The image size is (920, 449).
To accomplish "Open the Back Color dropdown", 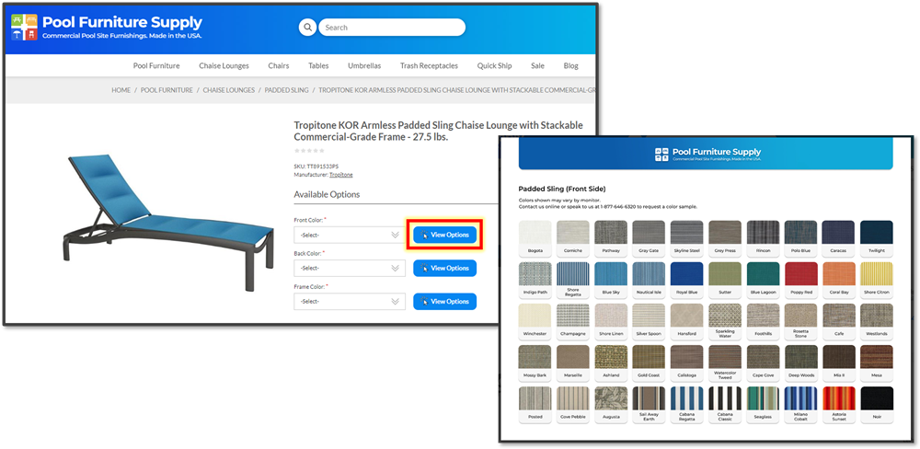I will pos(350,269).
